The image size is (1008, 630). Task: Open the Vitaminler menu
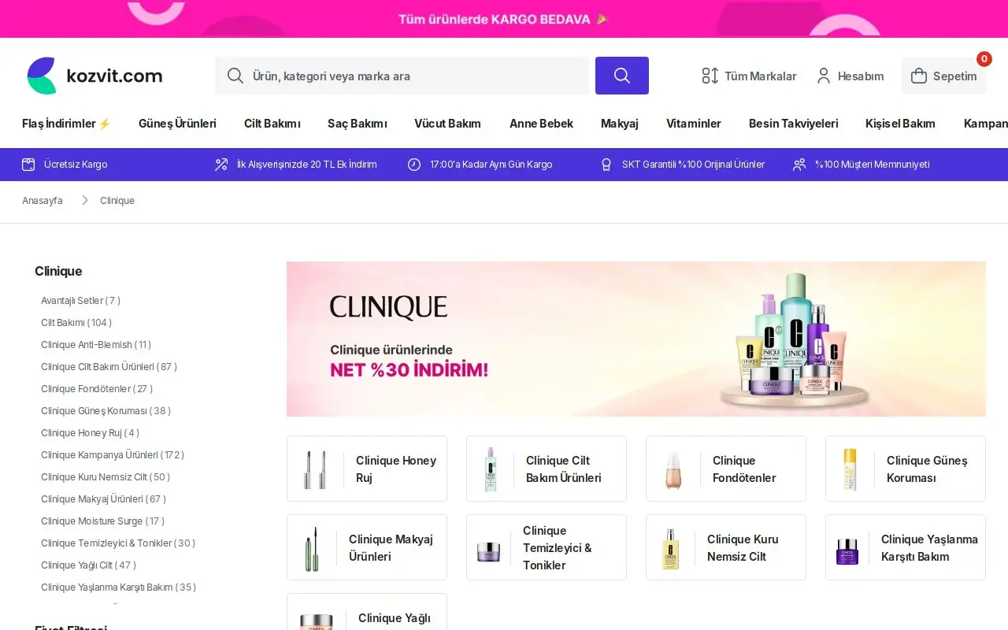(x=694, y=124)
